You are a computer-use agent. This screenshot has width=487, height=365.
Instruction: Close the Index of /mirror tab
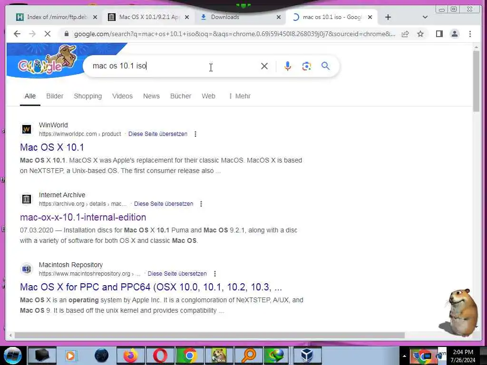pos(95,18)
